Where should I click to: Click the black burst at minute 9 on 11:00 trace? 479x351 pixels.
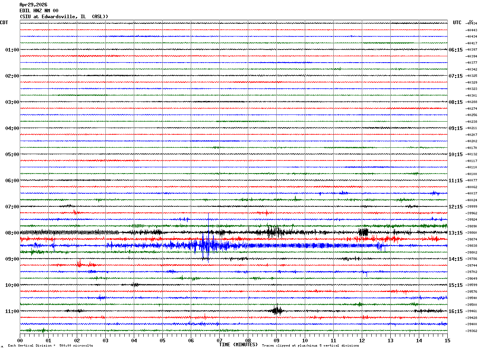(277, 310)
